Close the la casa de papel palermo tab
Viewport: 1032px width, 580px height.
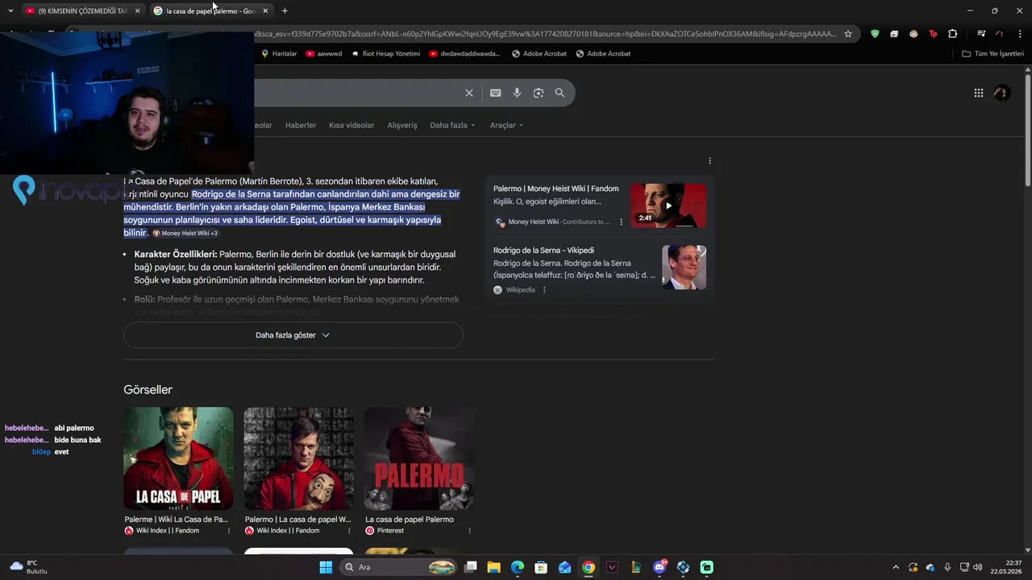[x=265, y=10]
